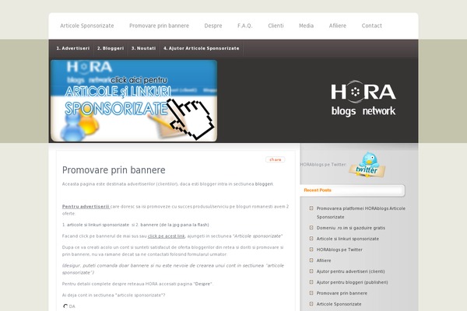
Task: Click bullet icon beside Promovare prin bannere post
Action: coord(311,293)
